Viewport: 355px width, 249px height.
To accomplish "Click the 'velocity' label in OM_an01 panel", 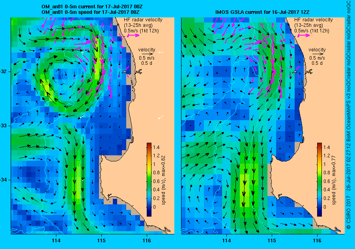I will point(147,50).
